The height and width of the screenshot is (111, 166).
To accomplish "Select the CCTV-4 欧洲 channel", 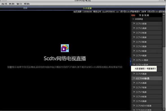I will (147, 65).
